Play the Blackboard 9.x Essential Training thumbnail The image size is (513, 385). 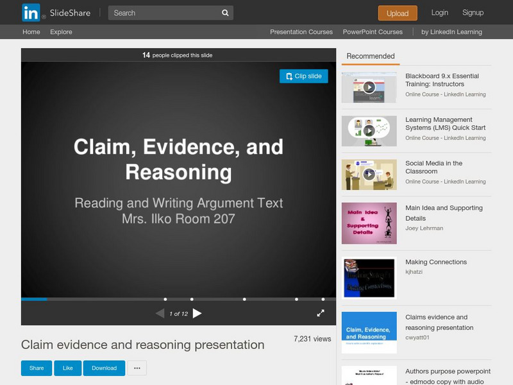click(369, 87)
